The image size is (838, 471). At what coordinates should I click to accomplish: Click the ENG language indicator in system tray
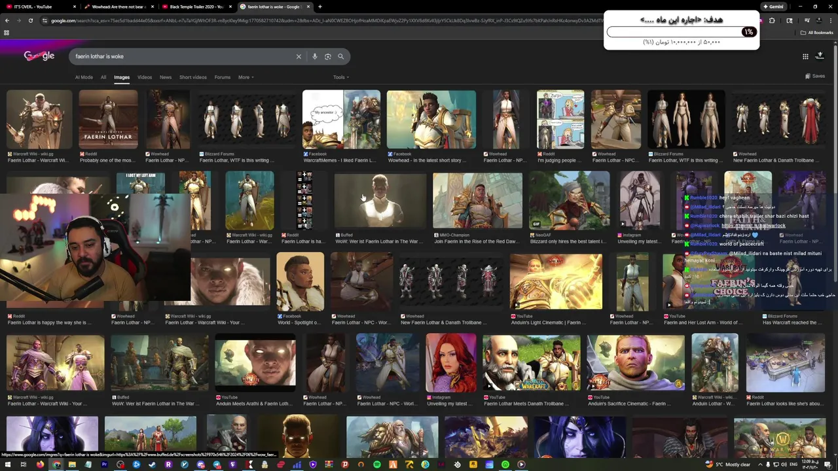click(x=794, y=464)
